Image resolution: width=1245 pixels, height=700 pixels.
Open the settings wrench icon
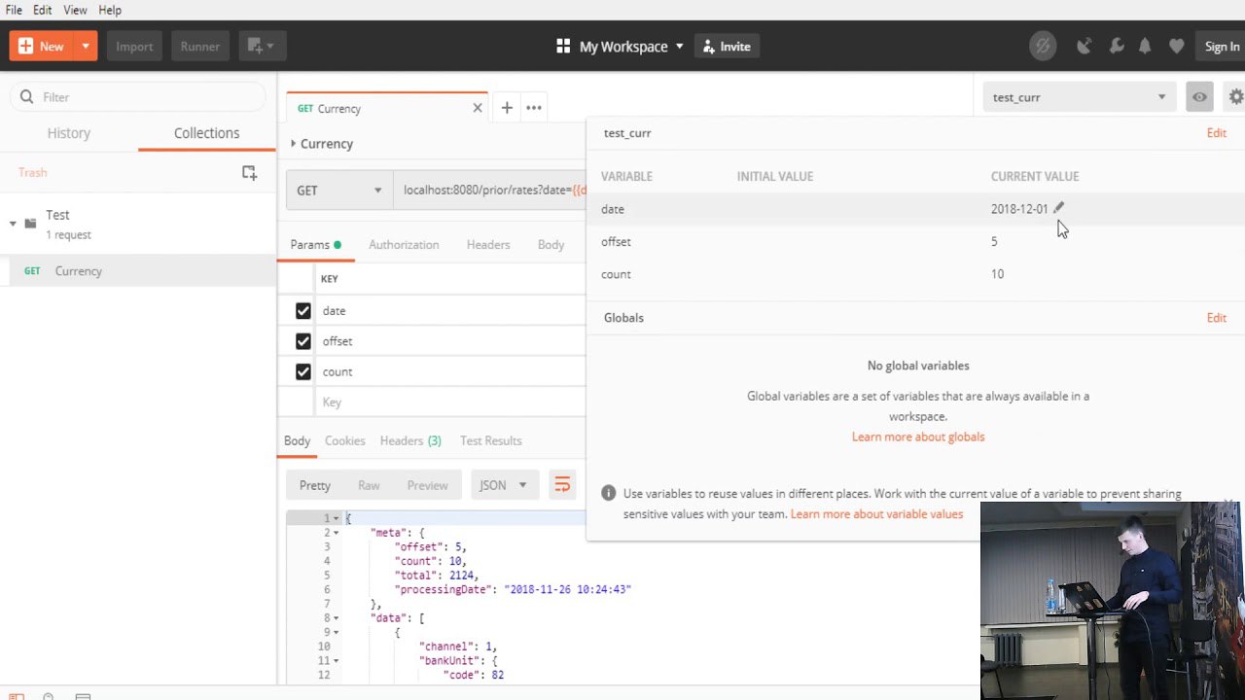[x=1116, y=47]
